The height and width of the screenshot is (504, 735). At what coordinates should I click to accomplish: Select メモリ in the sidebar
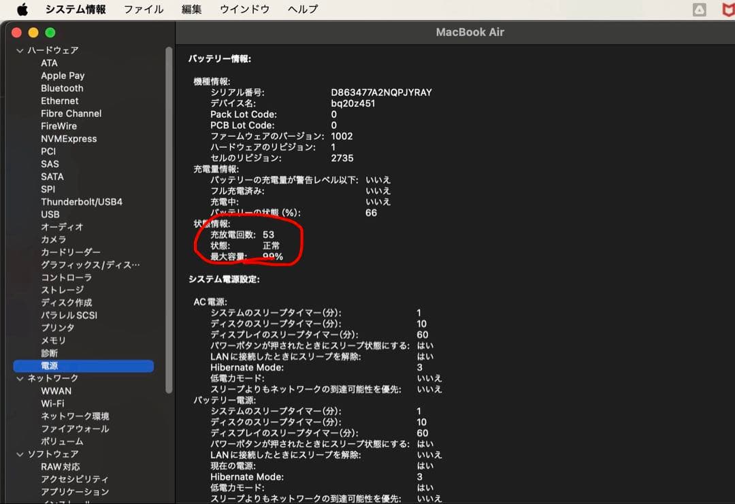[53, 340]
